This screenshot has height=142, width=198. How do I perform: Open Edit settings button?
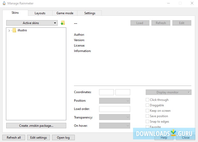tap(39, 137)
